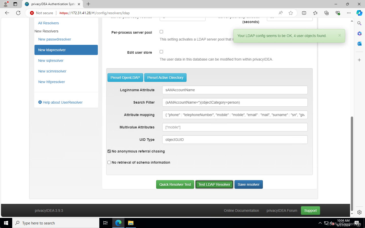
Task: Run the Quick Resolver Test
Action: coord(175,184)
